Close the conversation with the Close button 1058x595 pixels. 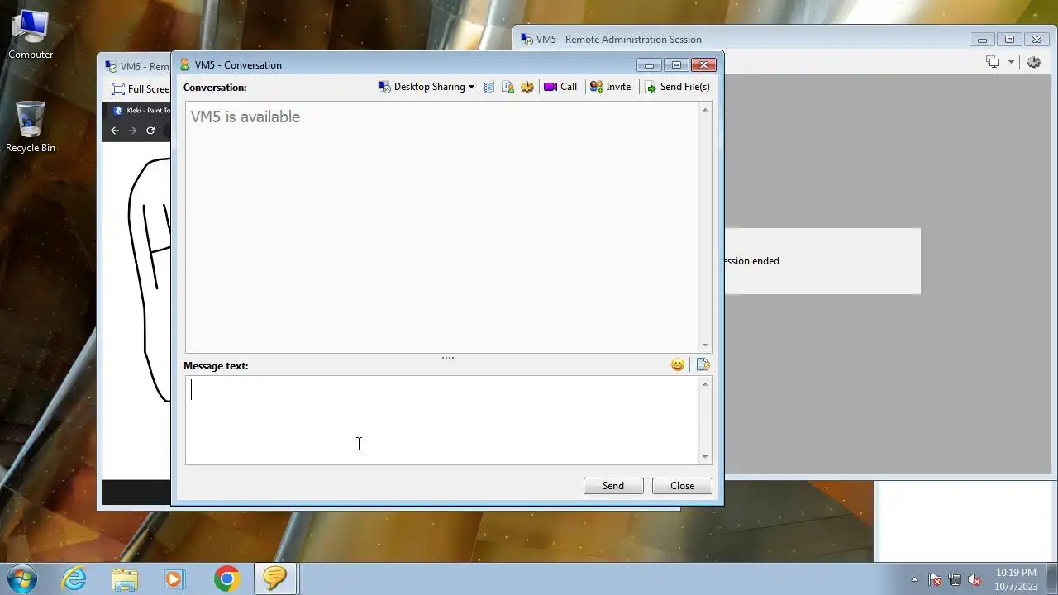coord(682,486)
